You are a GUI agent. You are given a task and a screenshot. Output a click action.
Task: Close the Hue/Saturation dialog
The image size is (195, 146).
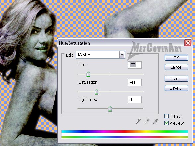coord(188,43)
